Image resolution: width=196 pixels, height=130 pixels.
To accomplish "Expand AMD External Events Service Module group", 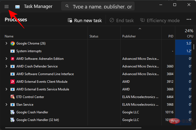I will 6,89.
